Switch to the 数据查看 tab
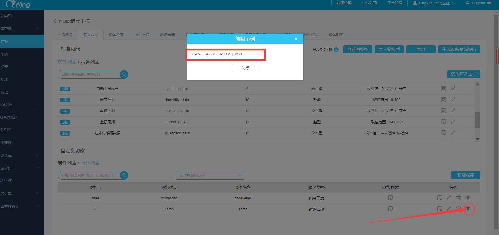The image size is (499, 235). [168, 35]
